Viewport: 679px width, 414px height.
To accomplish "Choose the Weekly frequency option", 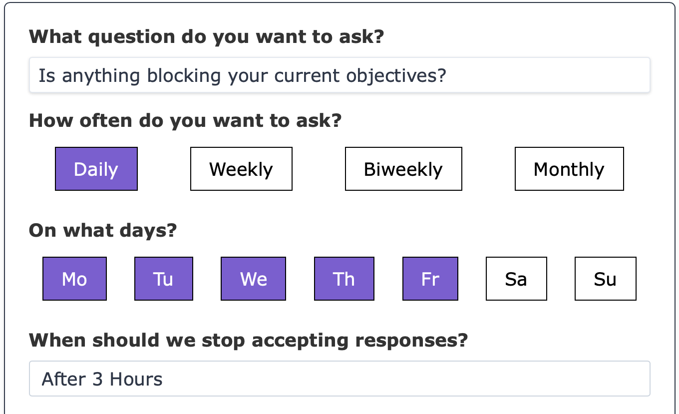I will point(241,169).
